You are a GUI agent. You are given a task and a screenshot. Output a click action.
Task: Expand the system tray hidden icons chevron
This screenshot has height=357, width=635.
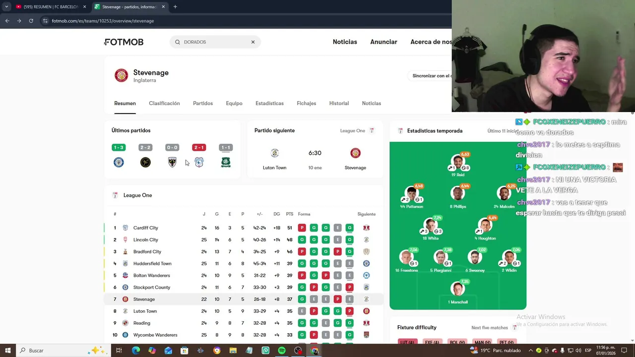(530, 351)
